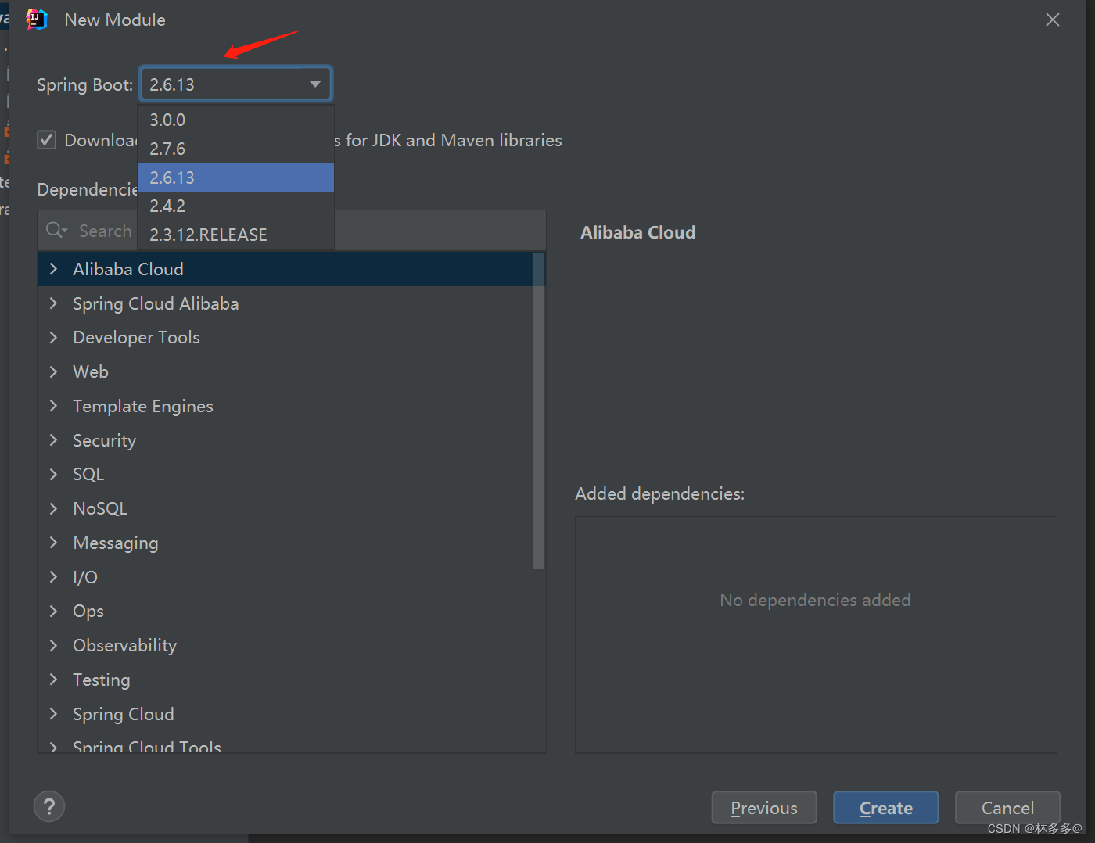Open the Spring Boot version dropdown arrow
The image size is (1095, 843).
(x=315, y=84)
